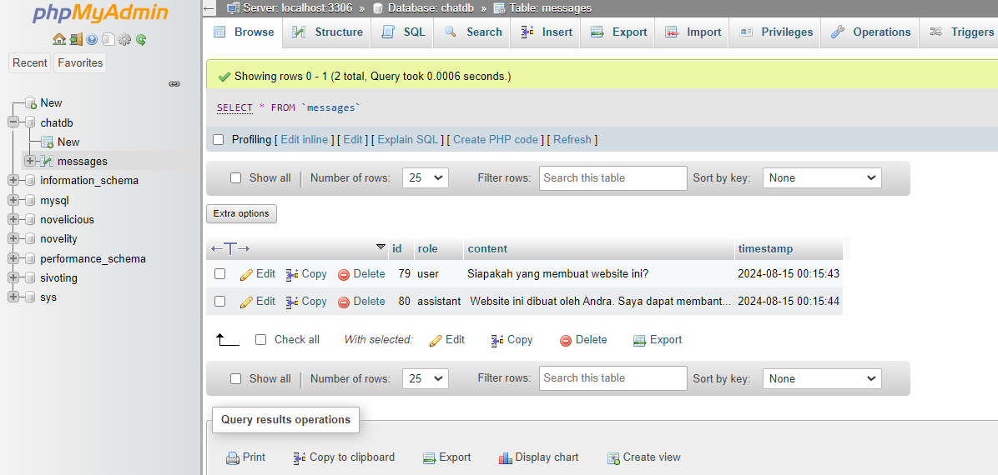Viewport: 998px width, 475px height.
Task: Click Copy icon for row 79
Action: pyautogui.click(x=292, y=275)
